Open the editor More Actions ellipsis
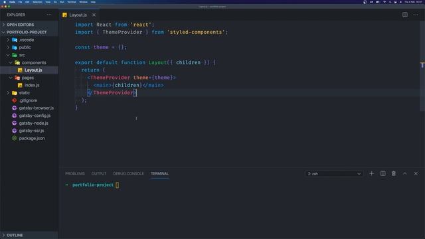The width and height of the screenshot is (425, 239). pos(416,15)
